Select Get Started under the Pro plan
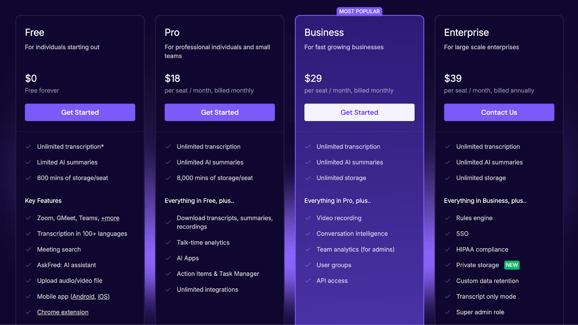 (x=220, y=112)
